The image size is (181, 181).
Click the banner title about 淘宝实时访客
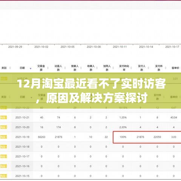(92, 90)
